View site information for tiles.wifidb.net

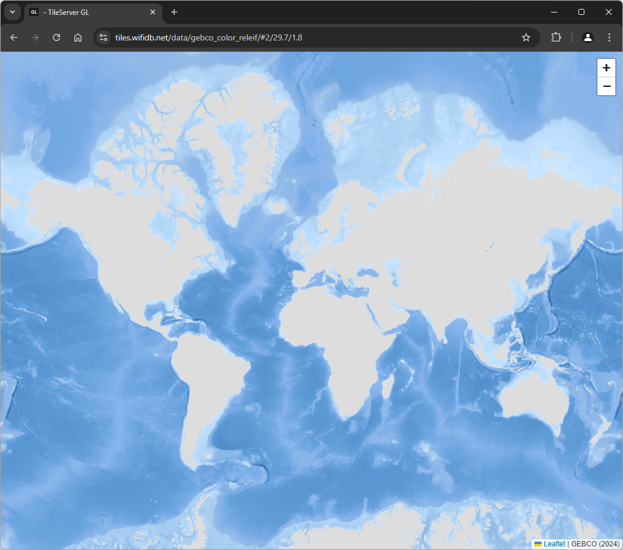point(103,37)
